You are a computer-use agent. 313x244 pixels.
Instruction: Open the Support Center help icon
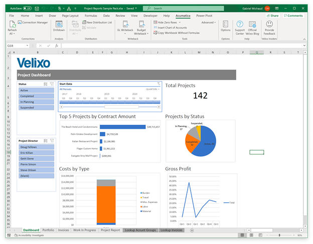(240, 25)
